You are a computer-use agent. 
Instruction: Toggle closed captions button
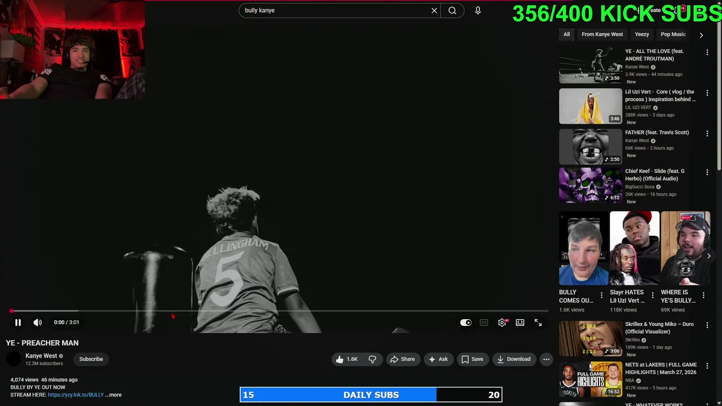point(484,323)
